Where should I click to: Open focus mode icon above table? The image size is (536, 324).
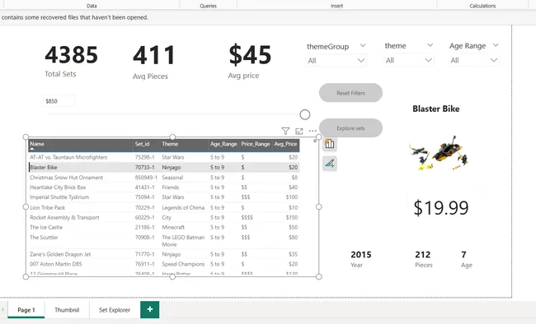(299, 131)
